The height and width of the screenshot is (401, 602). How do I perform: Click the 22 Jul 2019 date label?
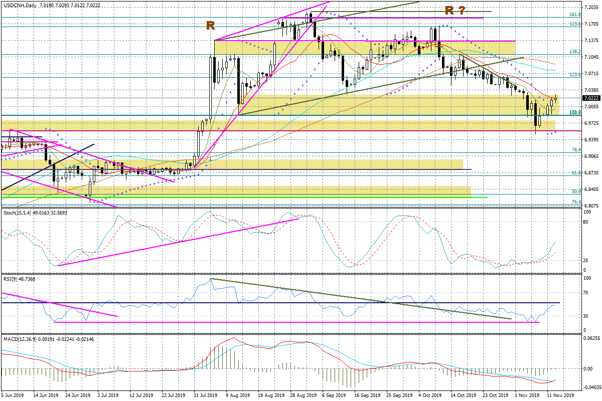coord(175,396)
